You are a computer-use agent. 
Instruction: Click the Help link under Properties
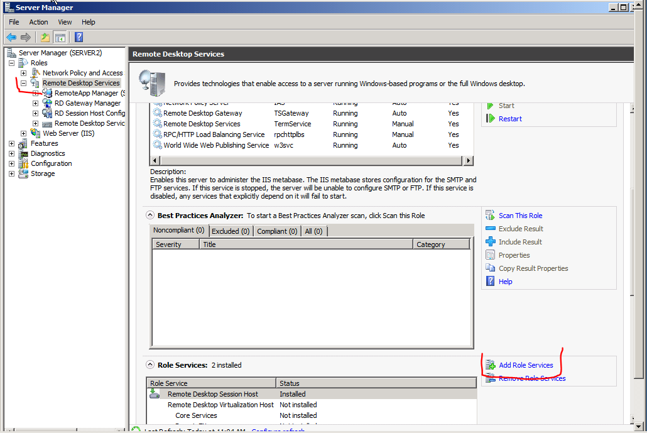click(506, 282)
